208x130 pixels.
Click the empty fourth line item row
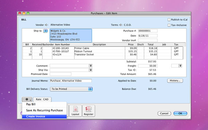103,58
